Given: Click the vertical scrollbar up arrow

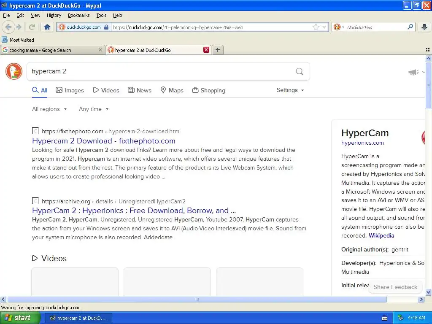Looking at the screenshot, I should click(x=428, y=58).
